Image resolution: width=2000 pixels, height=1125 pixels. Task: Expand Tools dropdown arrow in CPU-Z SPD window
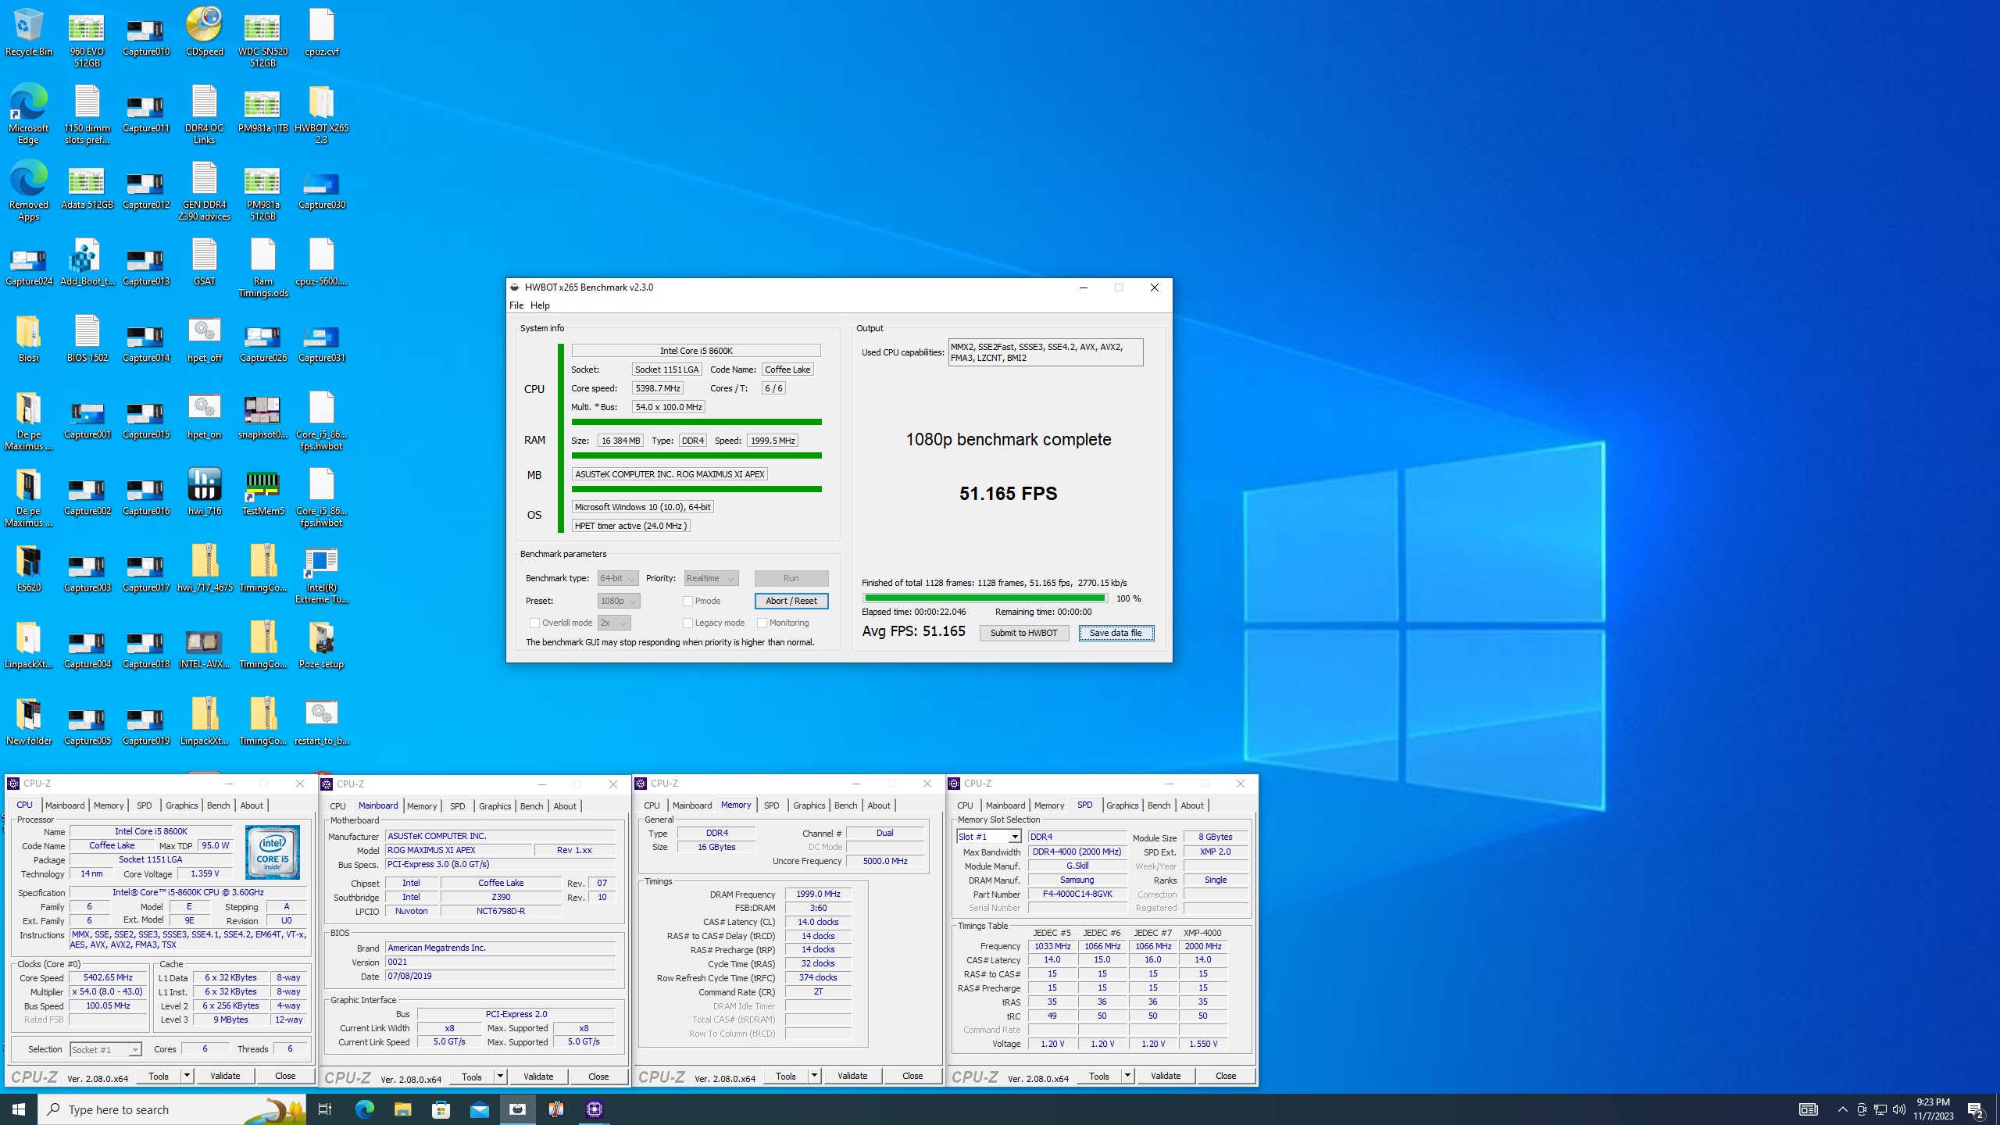pyautogui.click(x=1127, y=1076)
